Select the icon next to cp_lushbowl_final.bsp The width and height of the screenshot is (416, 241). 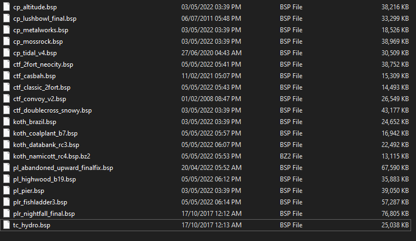pos(7,18)
